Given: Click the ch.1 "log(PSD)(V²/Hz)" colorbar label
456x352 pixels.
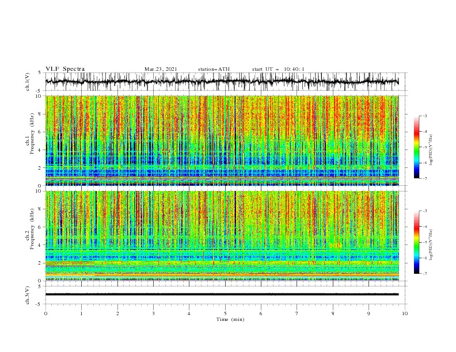Looking at the screenshot, I should (x=431, y=150).
